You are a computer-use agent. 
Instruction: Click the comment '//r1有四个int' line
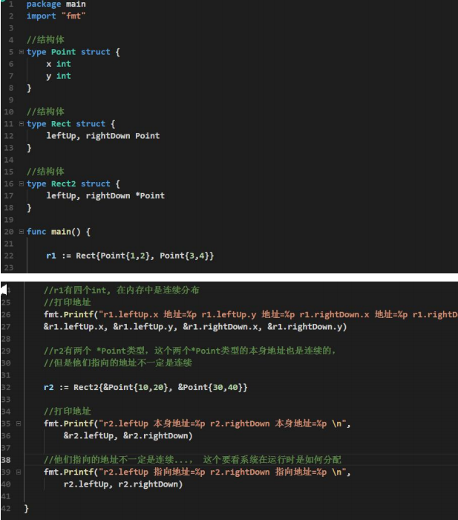(x=122, y=290)
